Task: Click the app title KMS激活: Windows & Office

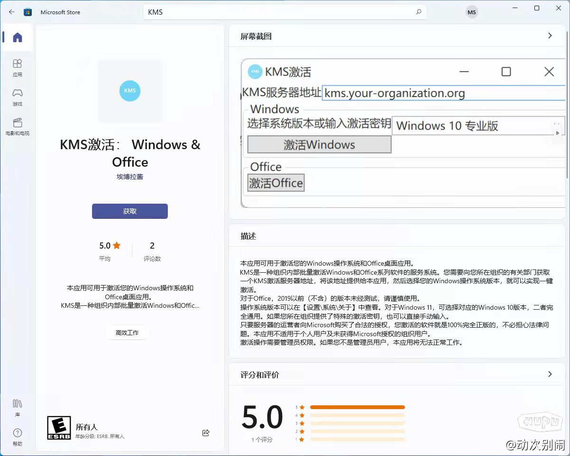Action: point(130,153)
